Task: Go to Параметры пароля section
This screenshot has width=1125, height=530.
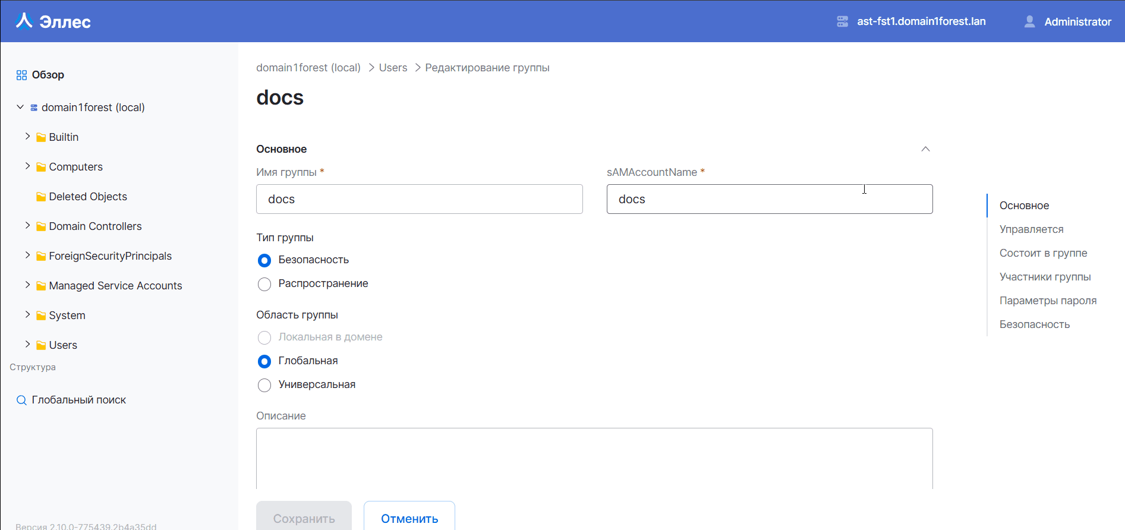Action: click(1048, 301)
